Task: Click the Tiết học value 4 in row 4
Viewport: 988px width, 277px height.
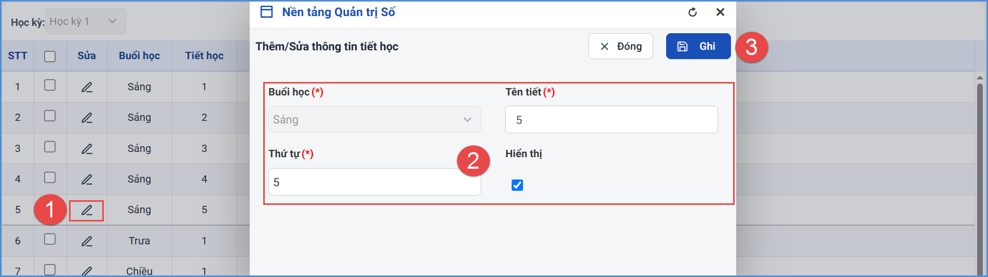Action: (205, 179)
